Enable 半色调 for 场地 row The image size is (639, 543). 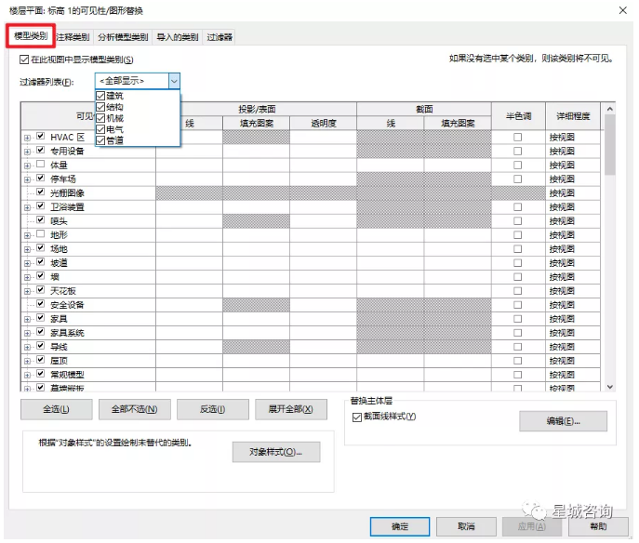coord(517,249)
